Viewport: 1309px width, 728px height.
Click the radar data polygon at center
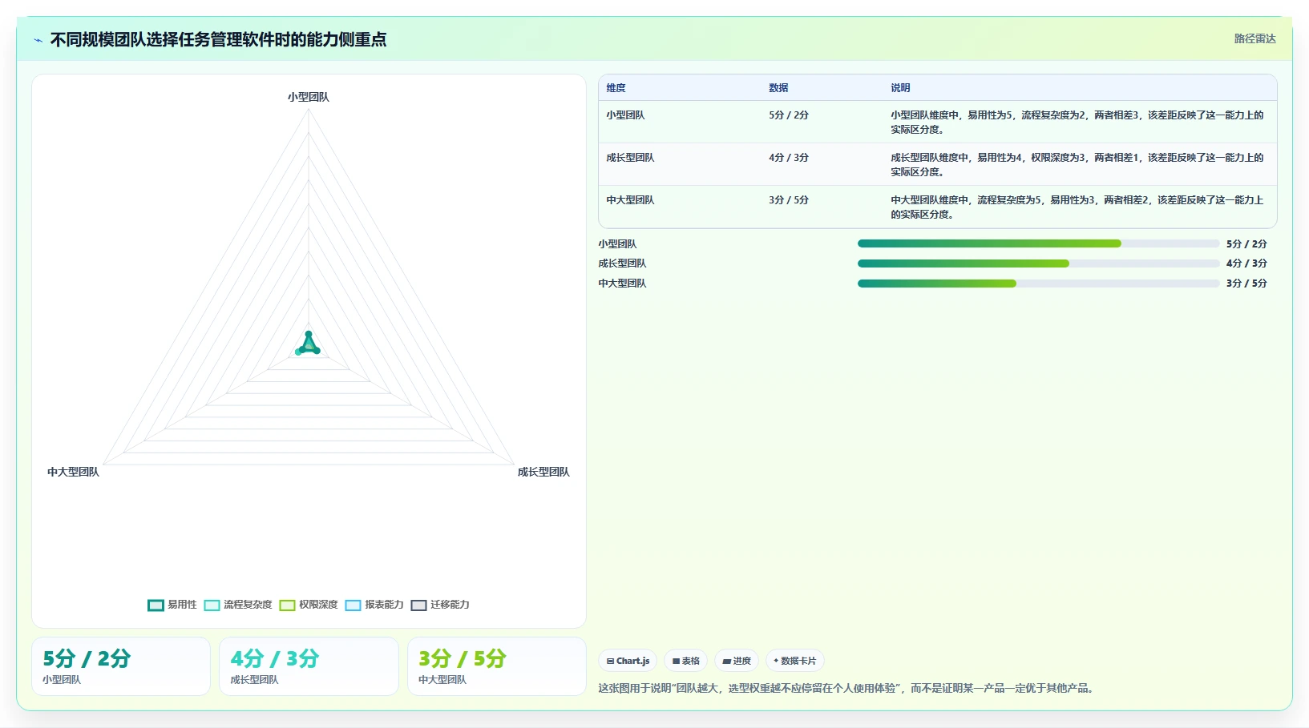(309, 344)
